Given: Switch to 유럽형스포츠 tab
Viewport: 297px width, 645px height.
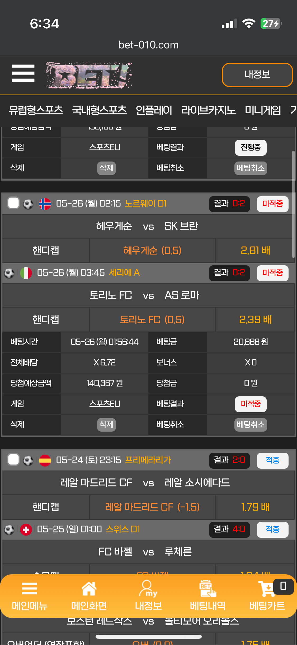Looking at the screenshot, I should point(36,110).
